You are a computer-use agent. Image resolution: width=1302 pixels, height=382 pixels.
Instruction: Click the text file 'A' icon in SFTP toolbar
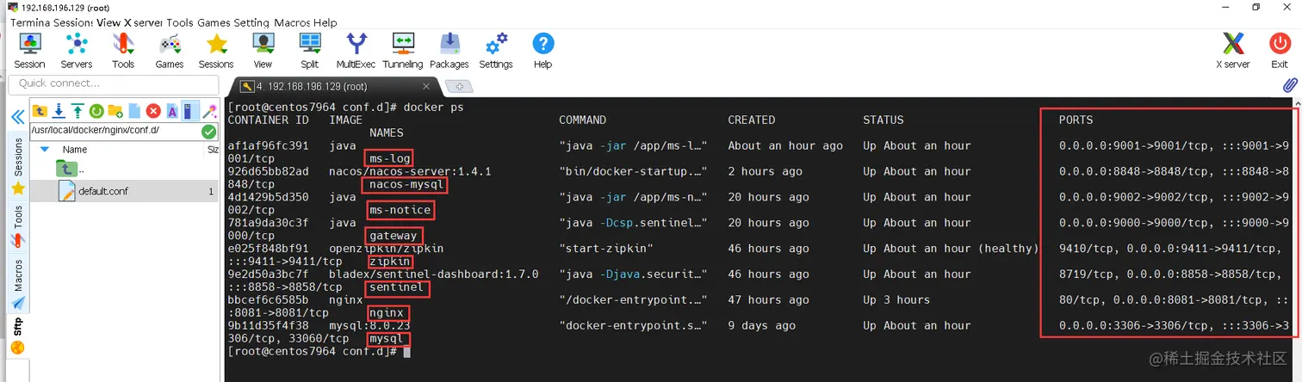[x=172, y=111]
